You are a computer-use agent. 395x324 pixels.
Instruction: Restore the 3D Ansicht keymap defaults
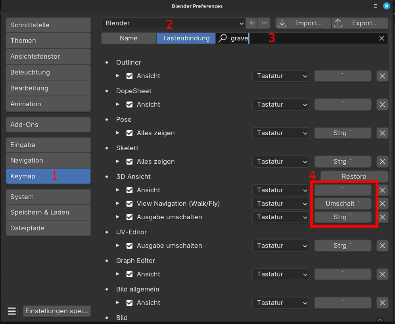coord(354,176)
